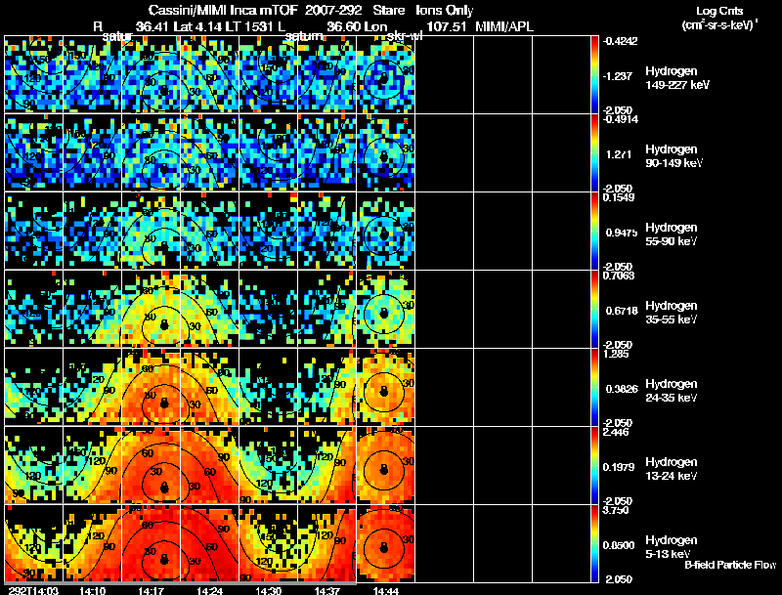Click the 'Hydrogen 5-13 keV' row label
This screenshot has width=782, height=595.
click(672, 547)
